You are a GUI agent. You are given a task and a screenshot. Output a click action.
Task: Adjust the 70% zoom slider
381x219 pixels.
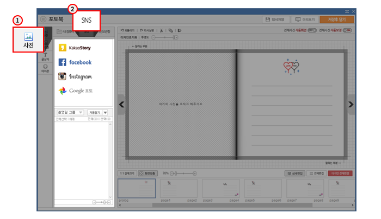(x=183, y=173)
